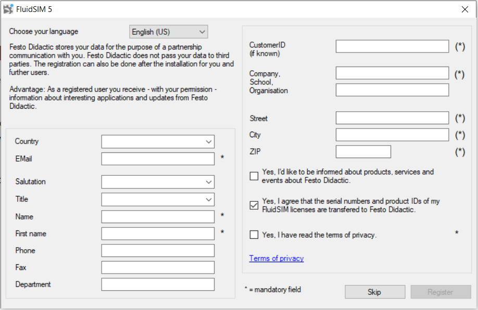Select the First name input box
478x310 pixels.
tap(158, 234)
